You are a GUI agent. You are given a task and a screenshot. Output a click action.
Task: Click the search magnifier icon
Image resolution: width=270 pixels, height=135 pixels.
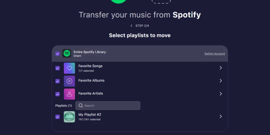[x=80, y=105]
